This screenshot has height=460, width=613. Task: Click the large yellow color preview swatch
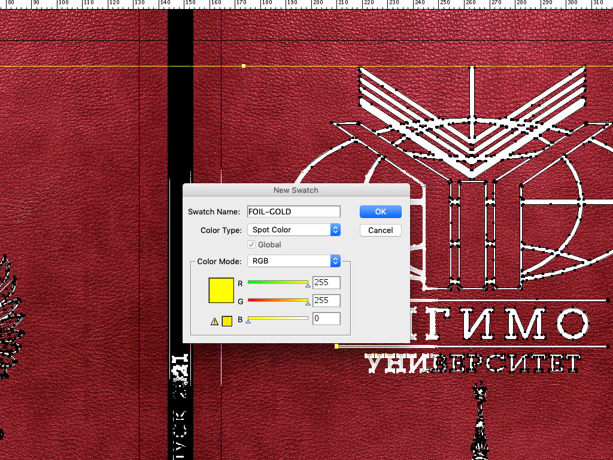pos(221,290)
